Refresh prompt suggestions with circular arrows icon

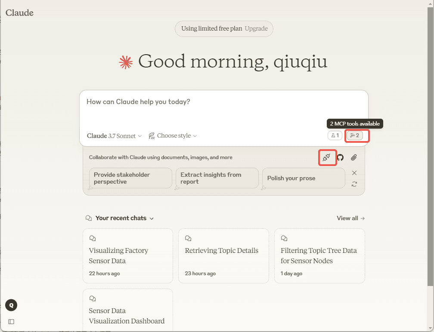pyautogui.click(x=354, y=184)
